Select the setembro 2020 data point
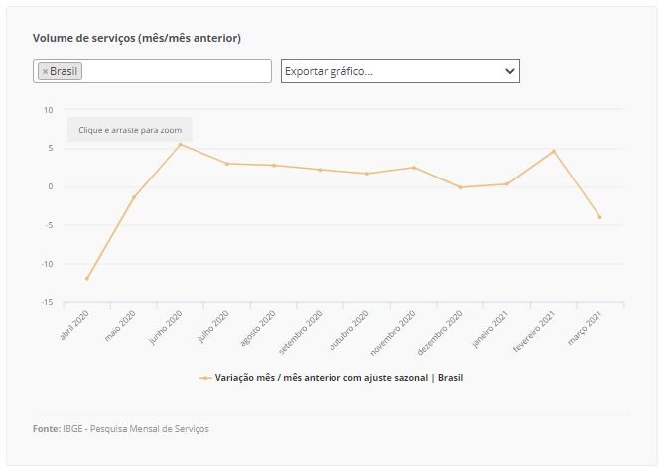The width and height of the screenshot is (663, 474). [320, 170]
